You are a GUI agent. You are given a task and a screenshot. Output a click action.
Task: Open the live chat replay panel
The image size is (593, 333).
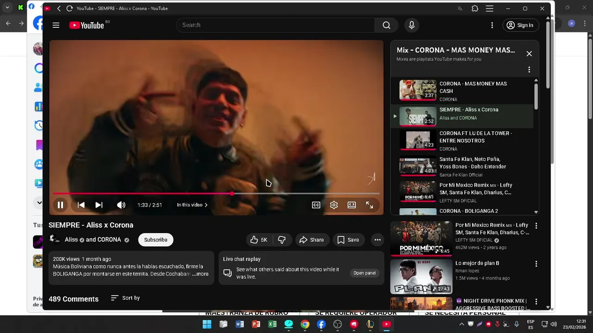click(365, 273)
